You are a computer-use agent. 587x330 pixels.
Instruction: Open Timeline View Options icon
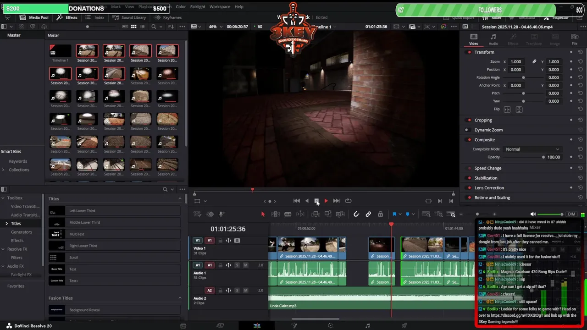(x=198, y=214)
